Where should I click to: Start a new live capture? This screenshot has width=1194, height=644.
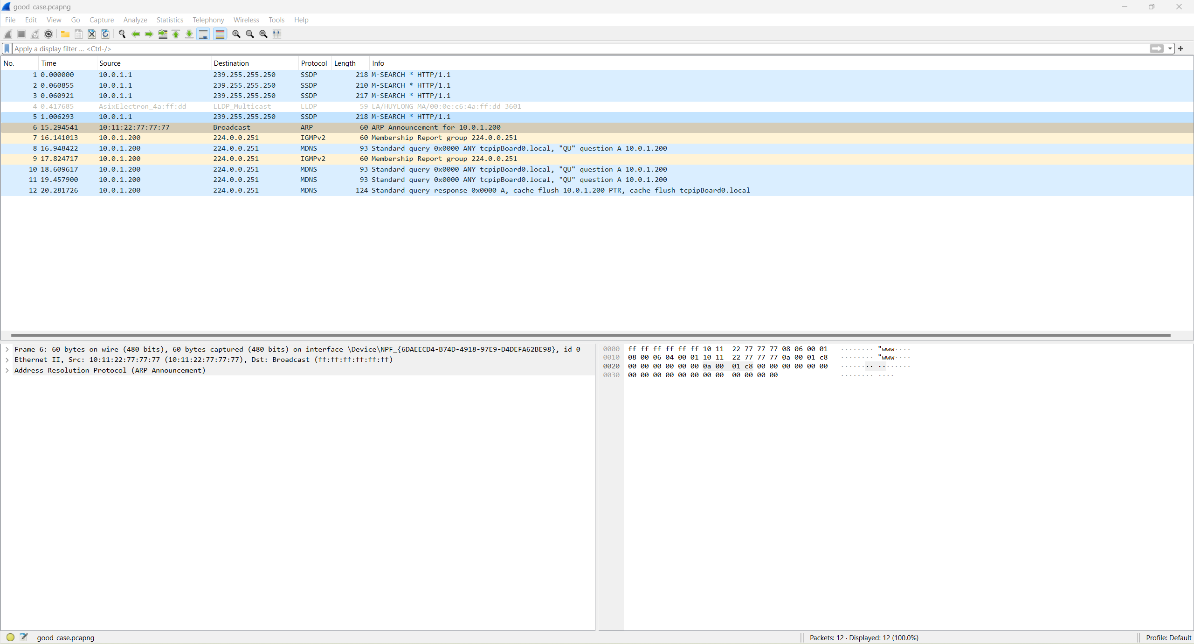(7, 34)
